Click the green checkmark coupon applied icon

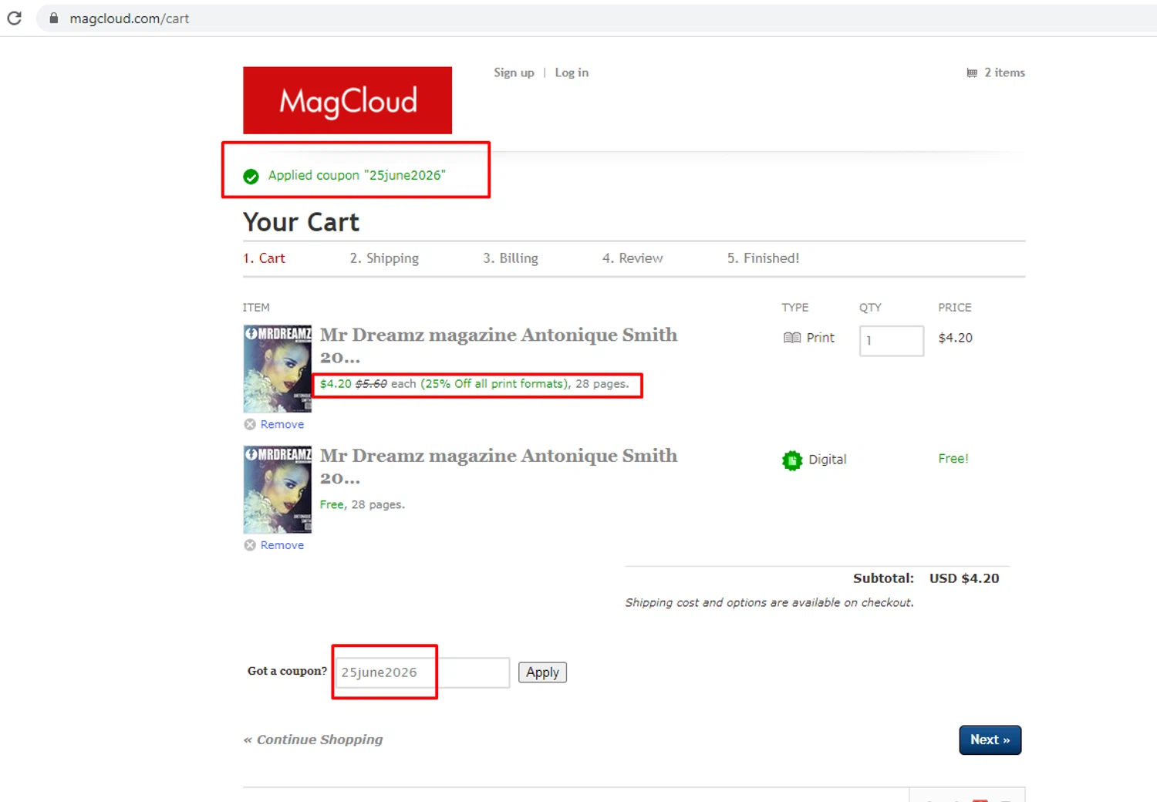tap(251, 177)
